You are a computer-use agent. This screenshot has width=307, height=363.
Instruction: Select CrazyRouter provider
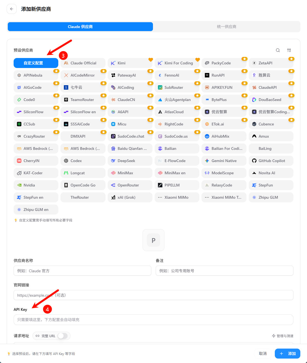[x=36, y=136]
